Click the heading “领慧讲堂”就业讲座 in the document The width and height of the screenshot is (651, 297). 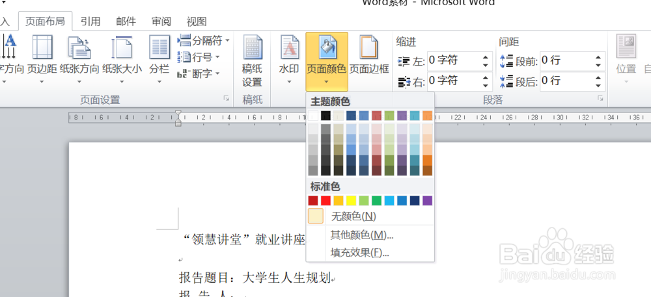[x=244, y=239]
